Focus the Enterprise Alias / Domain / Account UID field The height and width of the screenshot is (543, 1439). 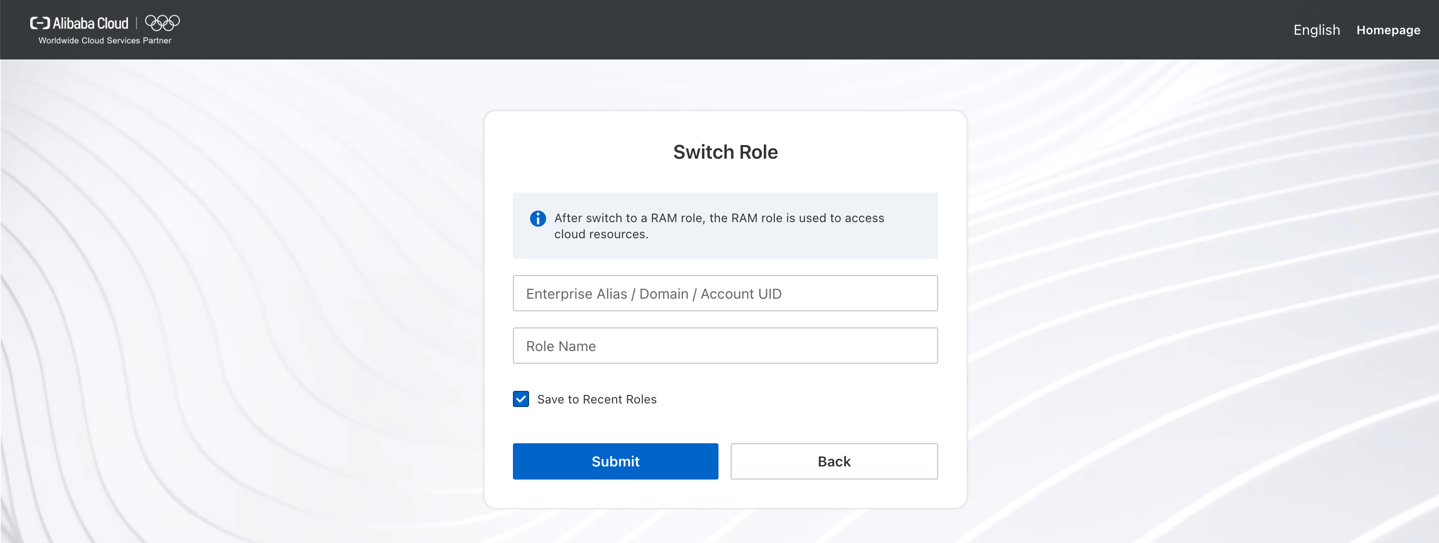pos(725,293)
